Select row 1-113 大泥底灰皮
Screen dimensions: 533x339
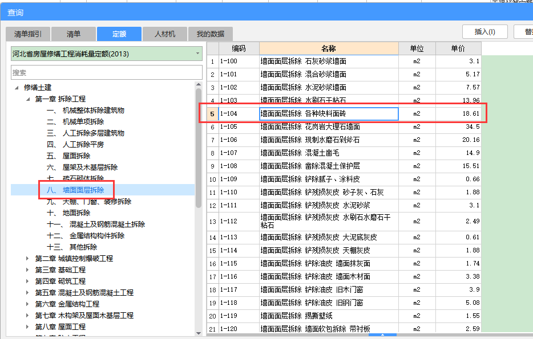point(344,237)
